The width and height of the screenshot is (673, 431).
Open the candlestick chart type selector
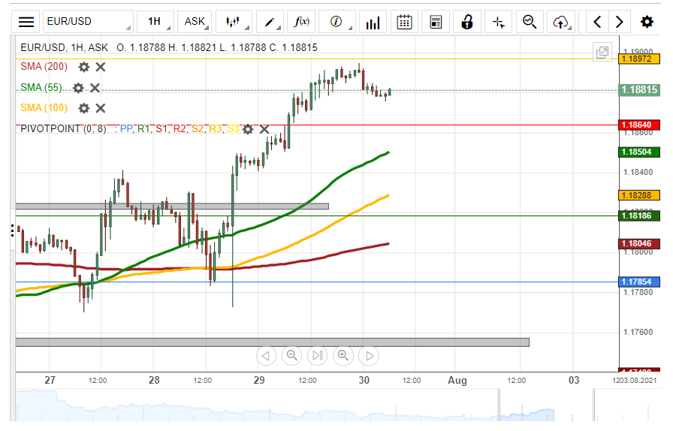(234, 22)
